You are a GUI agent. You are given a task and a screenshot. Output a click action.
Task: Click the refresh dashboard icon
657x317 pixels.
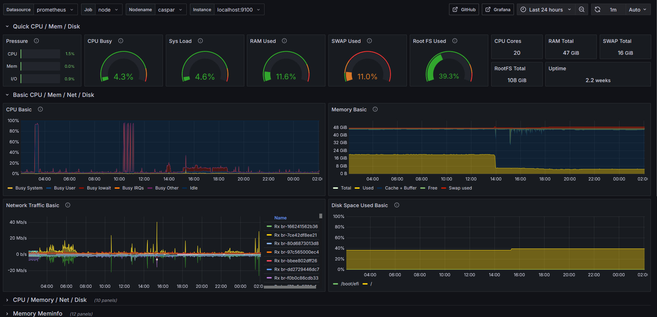coord(598,10)
